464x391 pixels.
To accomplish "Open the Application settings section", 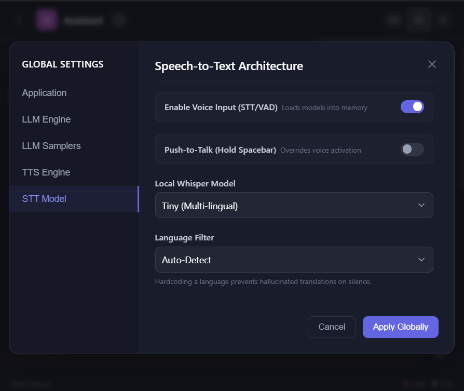I will (44, 93).
